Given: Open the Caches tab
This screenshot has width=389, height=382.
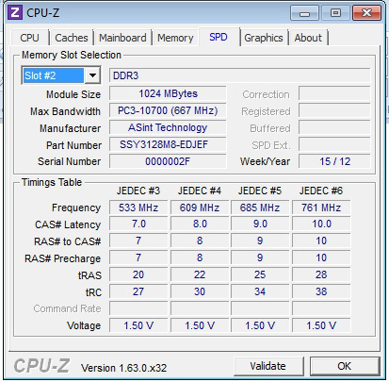Looking at the screenshot, I should tap(72, 38).
